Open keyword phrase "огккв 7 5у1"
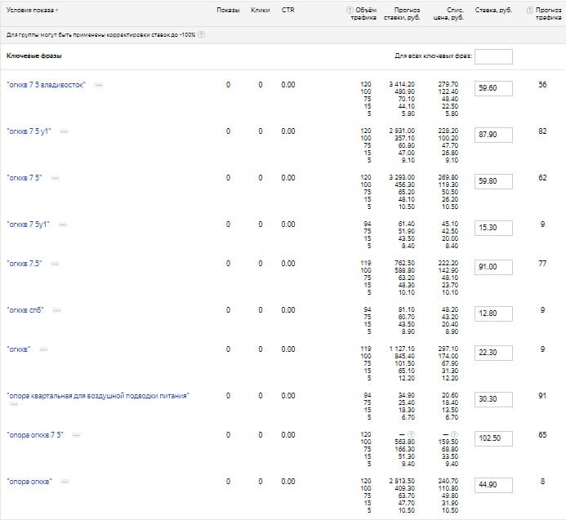The width and height of the screenshot is (566, 520). (x=28, y=224)
